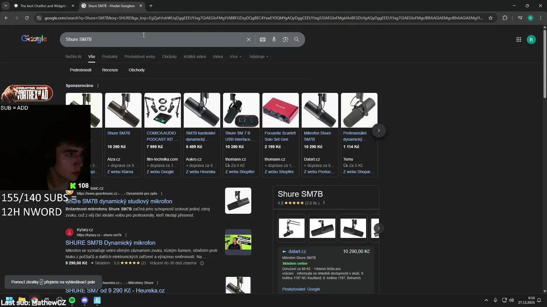Screen dimensions: 547x307
Task: Switch to the Videa tab
Action: 218,57
